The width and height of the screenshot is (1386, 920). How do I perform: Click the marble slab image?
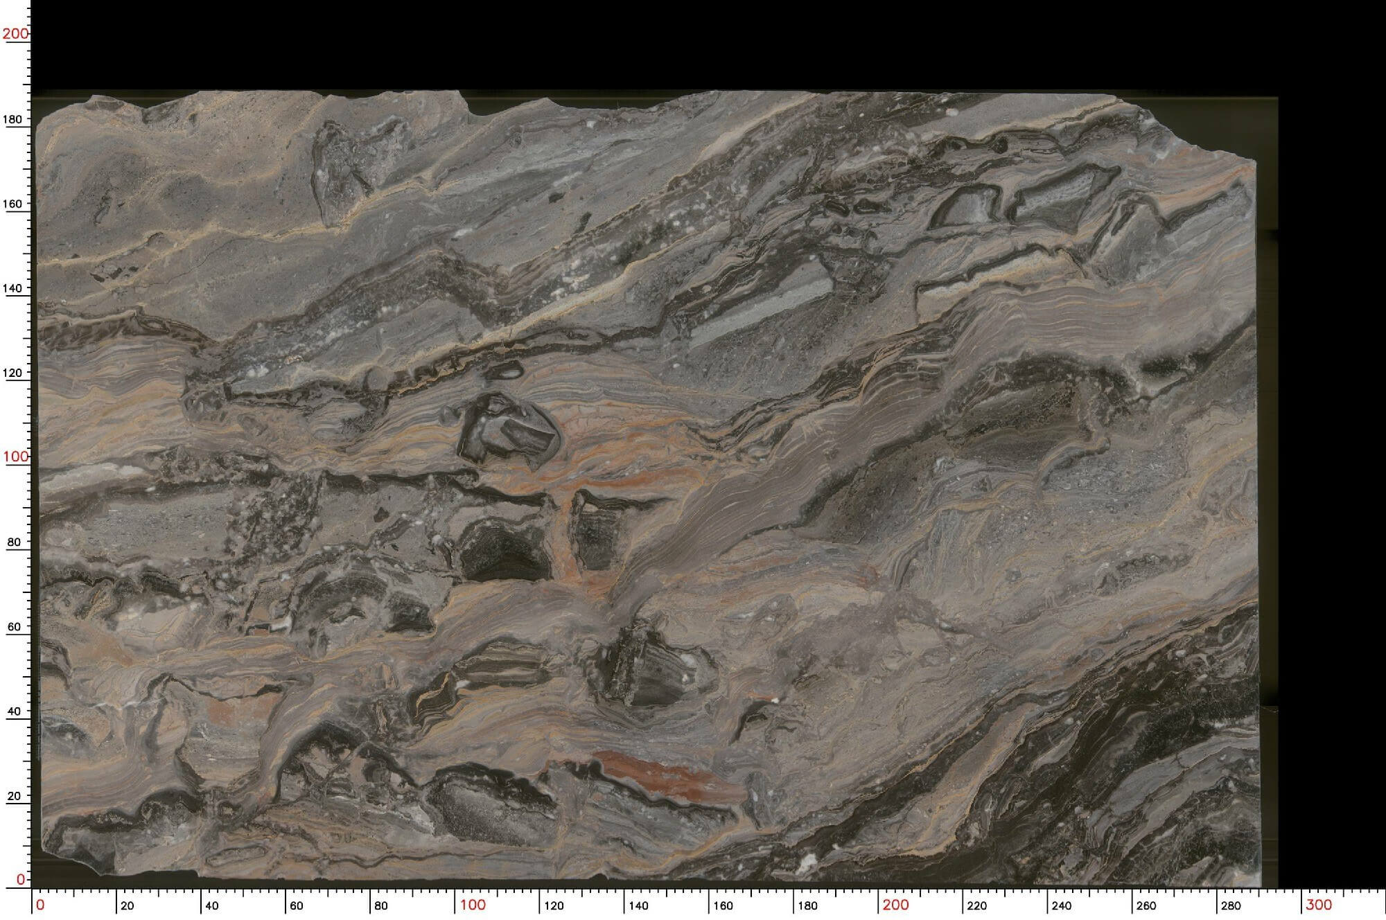(647, 488)
